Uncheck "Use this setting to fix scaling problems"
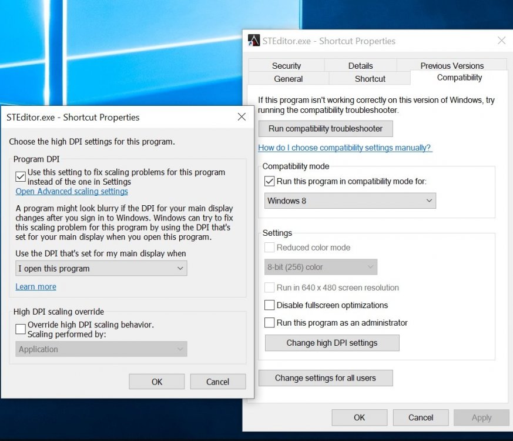Image resolution: width=513 pixels, height=441 pixels. tap(21, 176)
